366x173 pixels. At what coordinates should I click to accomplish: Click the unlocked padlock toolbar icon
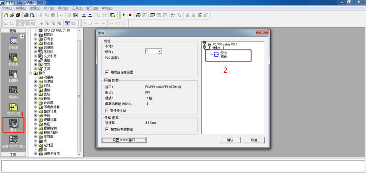point(199,15)
